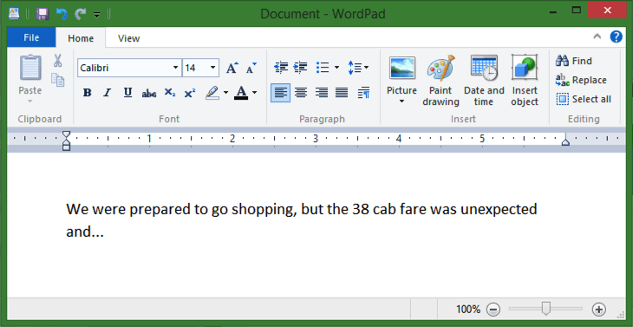Image resolution: width=633 pixels, height=327 pixels.
Task: Increase paragraph indent
Action: point(300,68)
